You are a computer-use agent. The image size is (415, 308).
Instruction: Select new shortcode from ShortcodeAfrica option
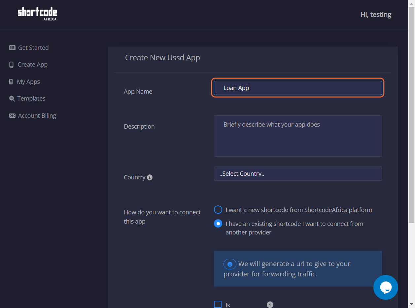[x=218, y=210]
